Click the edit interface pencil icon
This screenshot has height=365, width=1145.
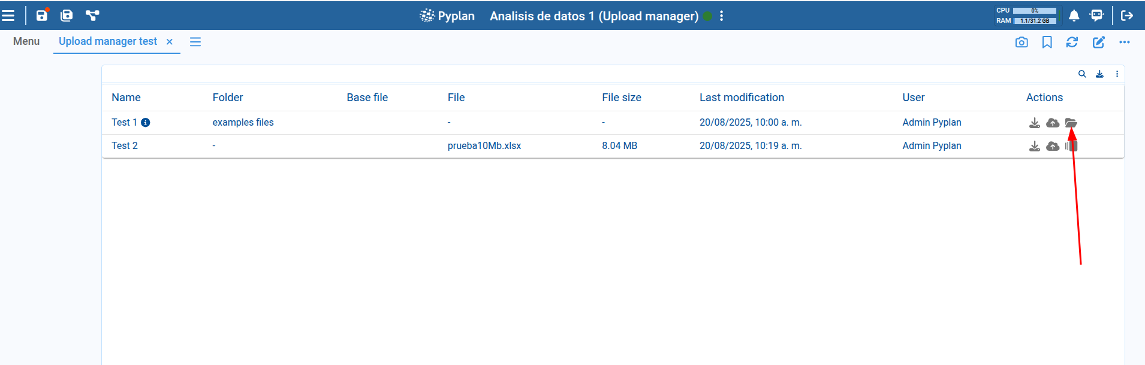[x=1098, y=42]
